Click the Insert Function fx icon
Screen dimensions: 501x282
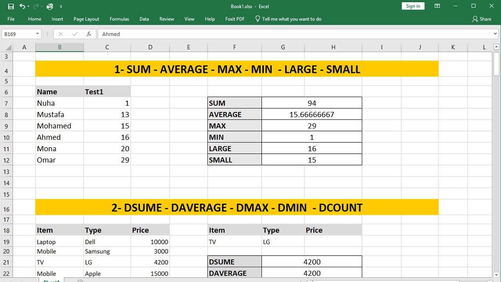pyautogui.click(x=89, y=34)
